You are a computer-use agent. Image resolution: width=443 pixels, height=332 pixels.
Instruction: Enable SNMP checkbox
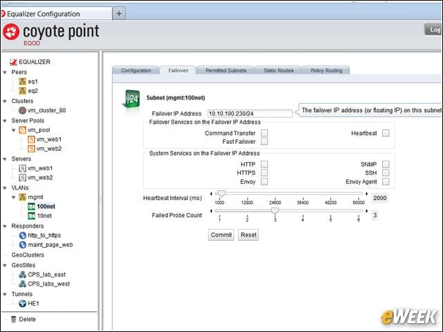[x=386, y=165]
